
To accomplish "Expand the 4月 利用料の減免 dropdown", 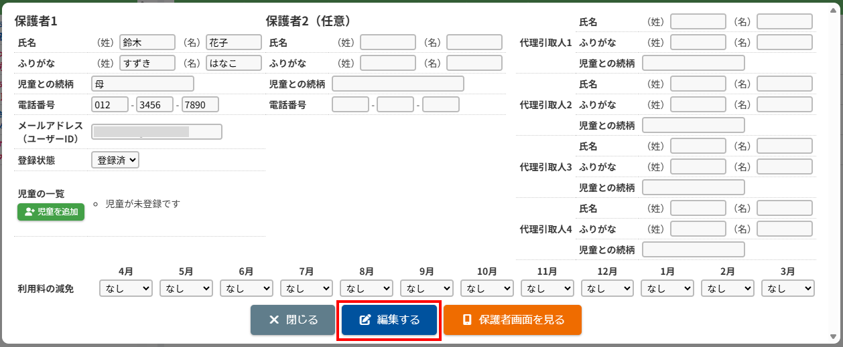I will point(126,288).
